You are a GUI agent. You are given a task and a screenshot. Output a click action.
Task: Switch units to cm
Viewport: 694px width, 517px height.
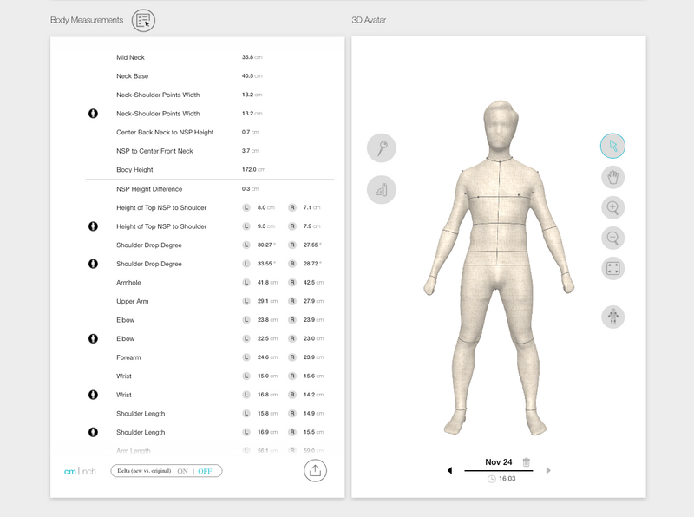[69, 471]
